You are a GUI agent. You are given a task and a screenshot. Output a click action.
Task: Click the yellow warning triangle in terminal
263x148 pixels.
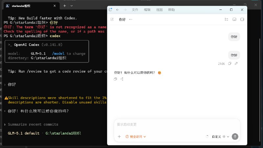[6, 98]
